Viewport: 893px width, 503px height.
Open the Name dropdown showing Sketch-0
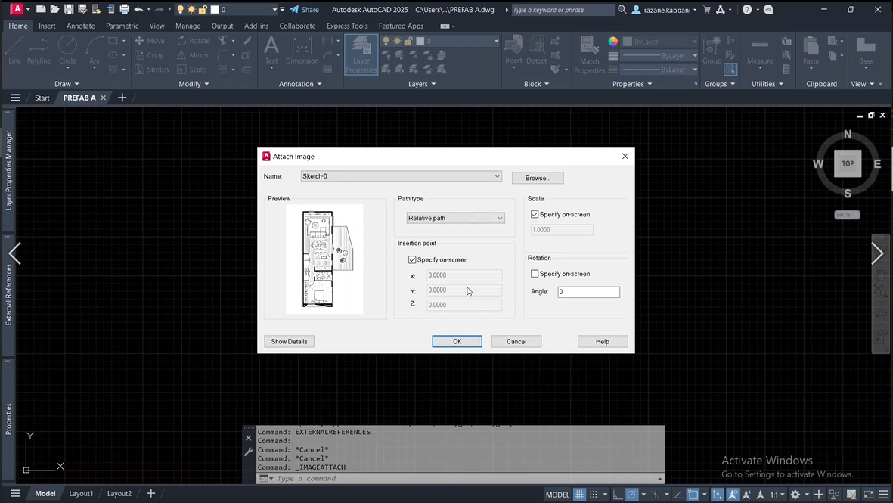tap(401, 176)
